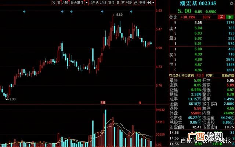
Task: Click the window layout button beside 叠
Action: pos(123,3)
